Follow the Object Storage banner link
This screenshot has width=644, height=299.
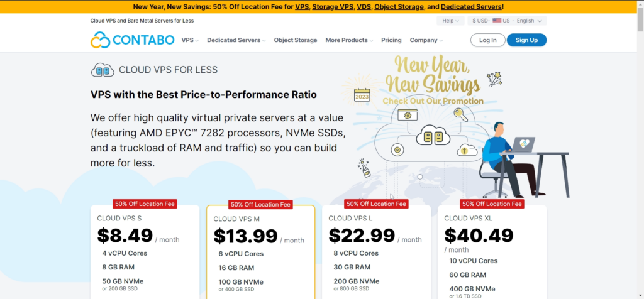click(399, 6)
